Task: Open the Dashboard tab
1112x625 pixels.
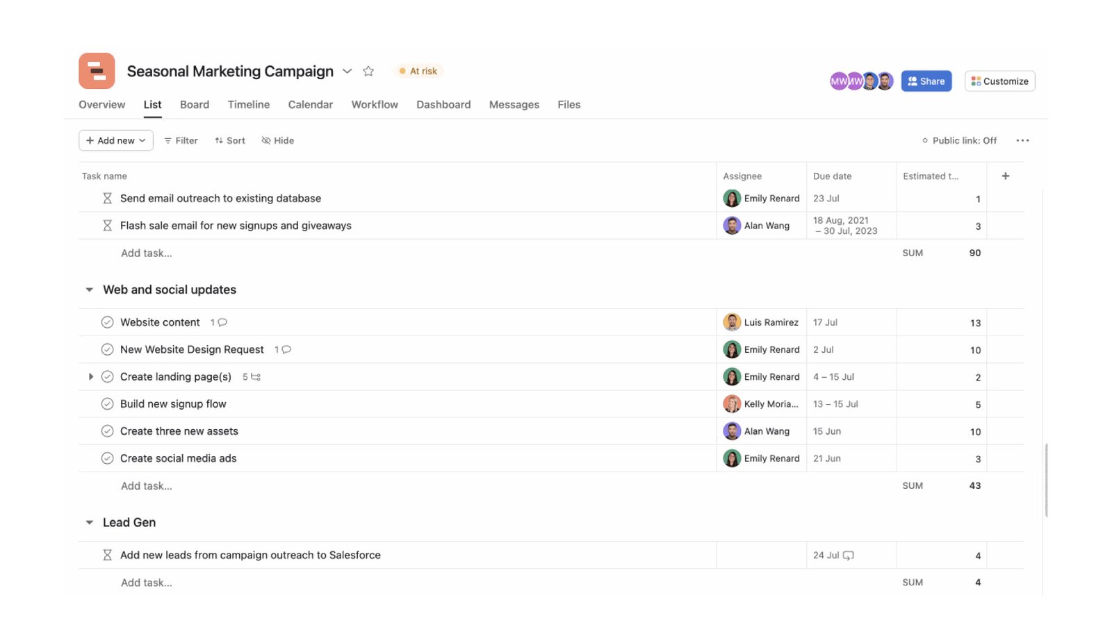Action: pos(443,104)
